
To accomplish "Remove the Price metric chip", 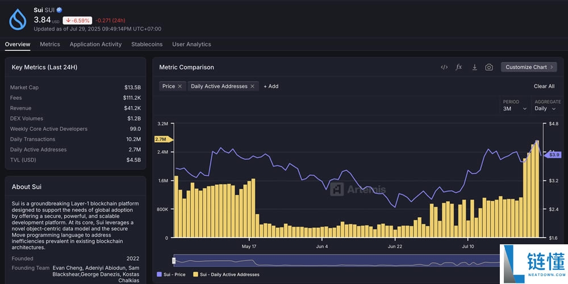I will click(x=179, y=86).
